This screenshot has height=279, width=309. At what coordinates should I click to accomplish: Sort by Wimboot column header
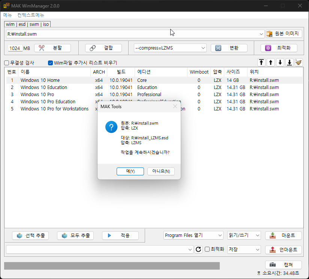point(199,72)
